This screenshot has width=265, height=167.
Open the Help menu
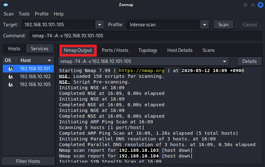click(x=59, y=14)
